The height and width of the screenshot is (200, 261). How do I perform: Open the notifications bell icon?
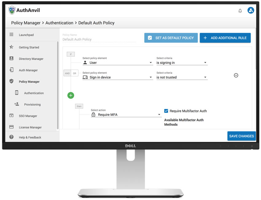(240, 11)
